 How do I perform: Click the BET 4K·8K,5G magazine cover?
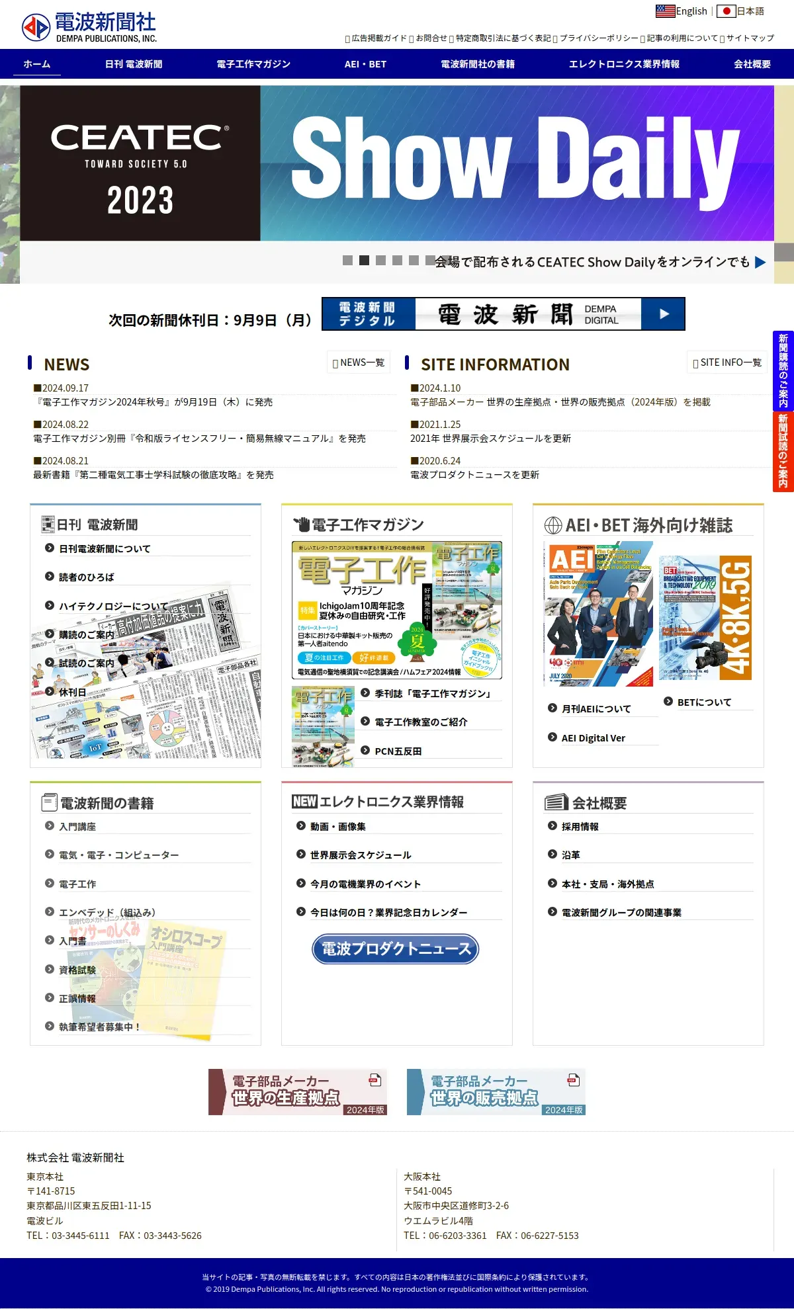[705, 618]
